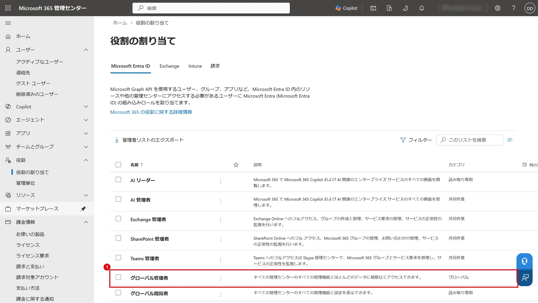Expand the チームとグループ navigation section
Screen dimensions: 538x303
tap(86, 147)
